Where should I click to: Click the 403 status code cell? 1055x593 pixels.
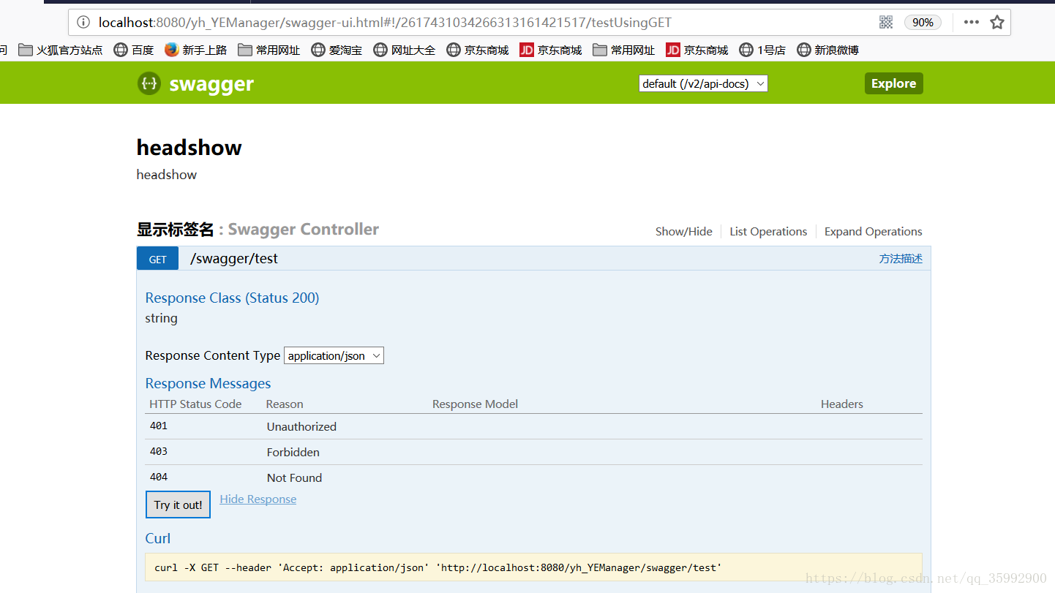(159, 451)
